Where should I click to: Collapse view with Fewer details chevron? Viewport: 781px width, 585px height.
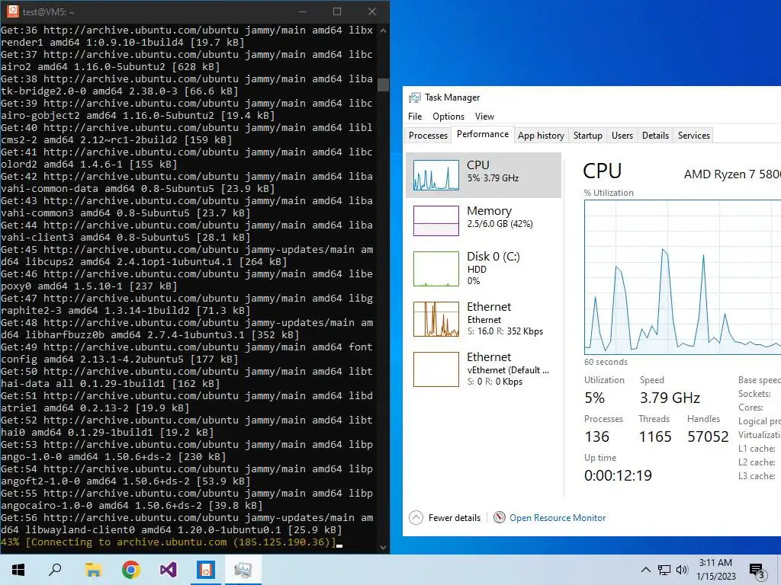[x=416, y=518]
